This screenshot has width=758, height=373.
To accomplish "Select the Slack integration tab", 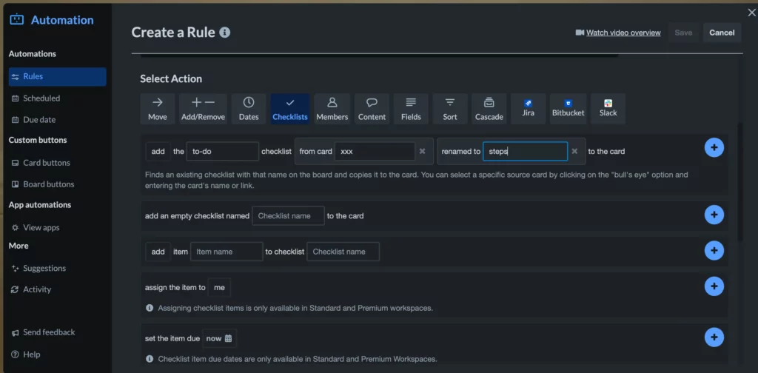I will (x=608, y=109).
